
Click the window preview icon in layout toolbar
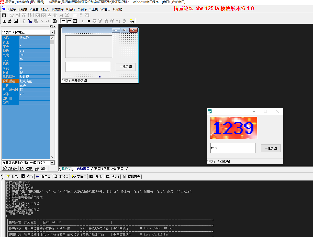tap(4, 15)
